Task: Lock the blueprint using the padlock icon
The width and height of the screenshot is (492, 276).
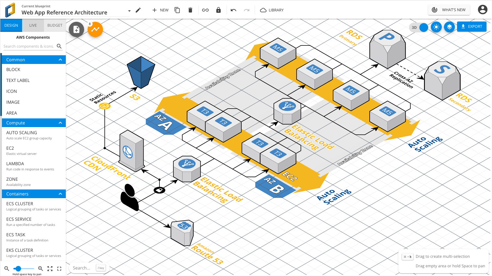Action: (218, 10)
